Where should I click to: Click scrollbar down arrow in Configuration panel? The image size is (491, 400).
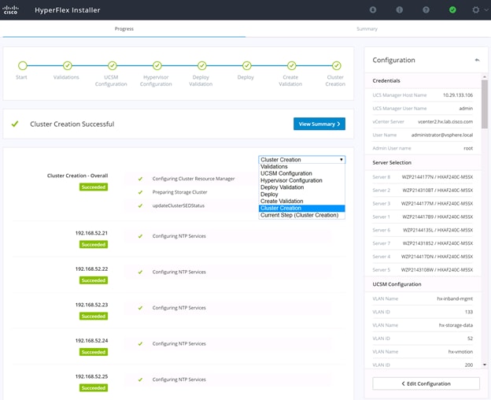click(485, 365)
